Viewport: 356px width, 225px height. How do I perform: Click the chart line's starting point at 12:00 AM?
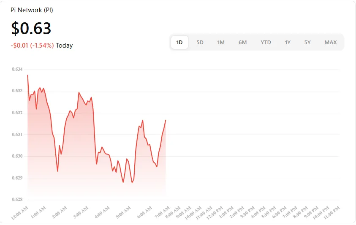(x=27, y=75)
